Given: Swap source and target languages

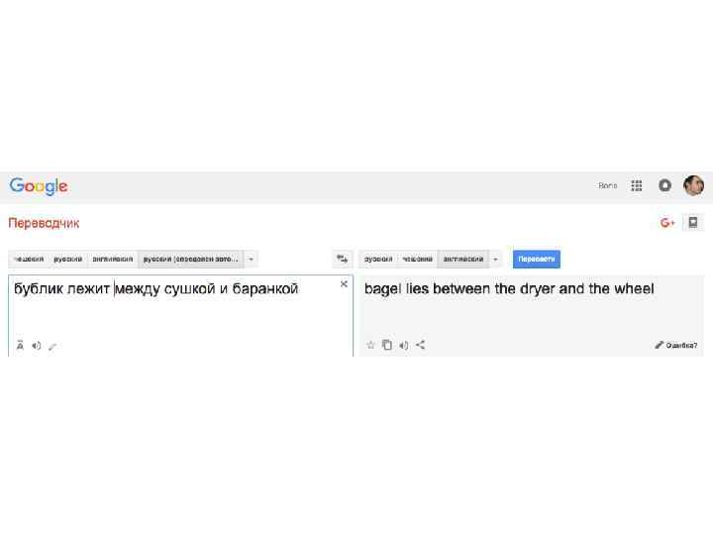Looking at the screenshot, I should (x=343, y=260).
